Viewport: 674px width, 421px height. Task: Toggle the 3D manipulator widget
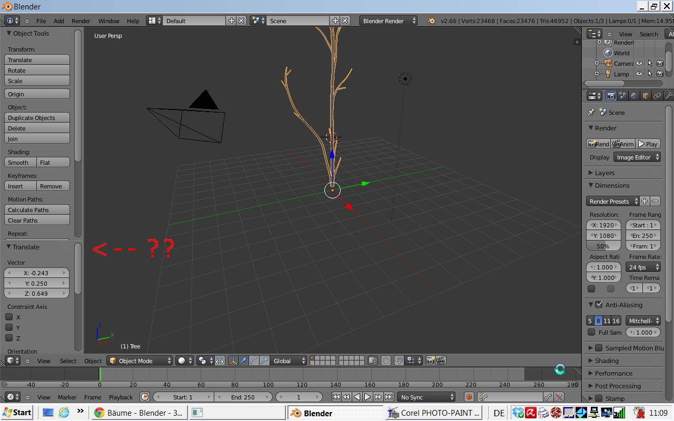click(233, 360)
